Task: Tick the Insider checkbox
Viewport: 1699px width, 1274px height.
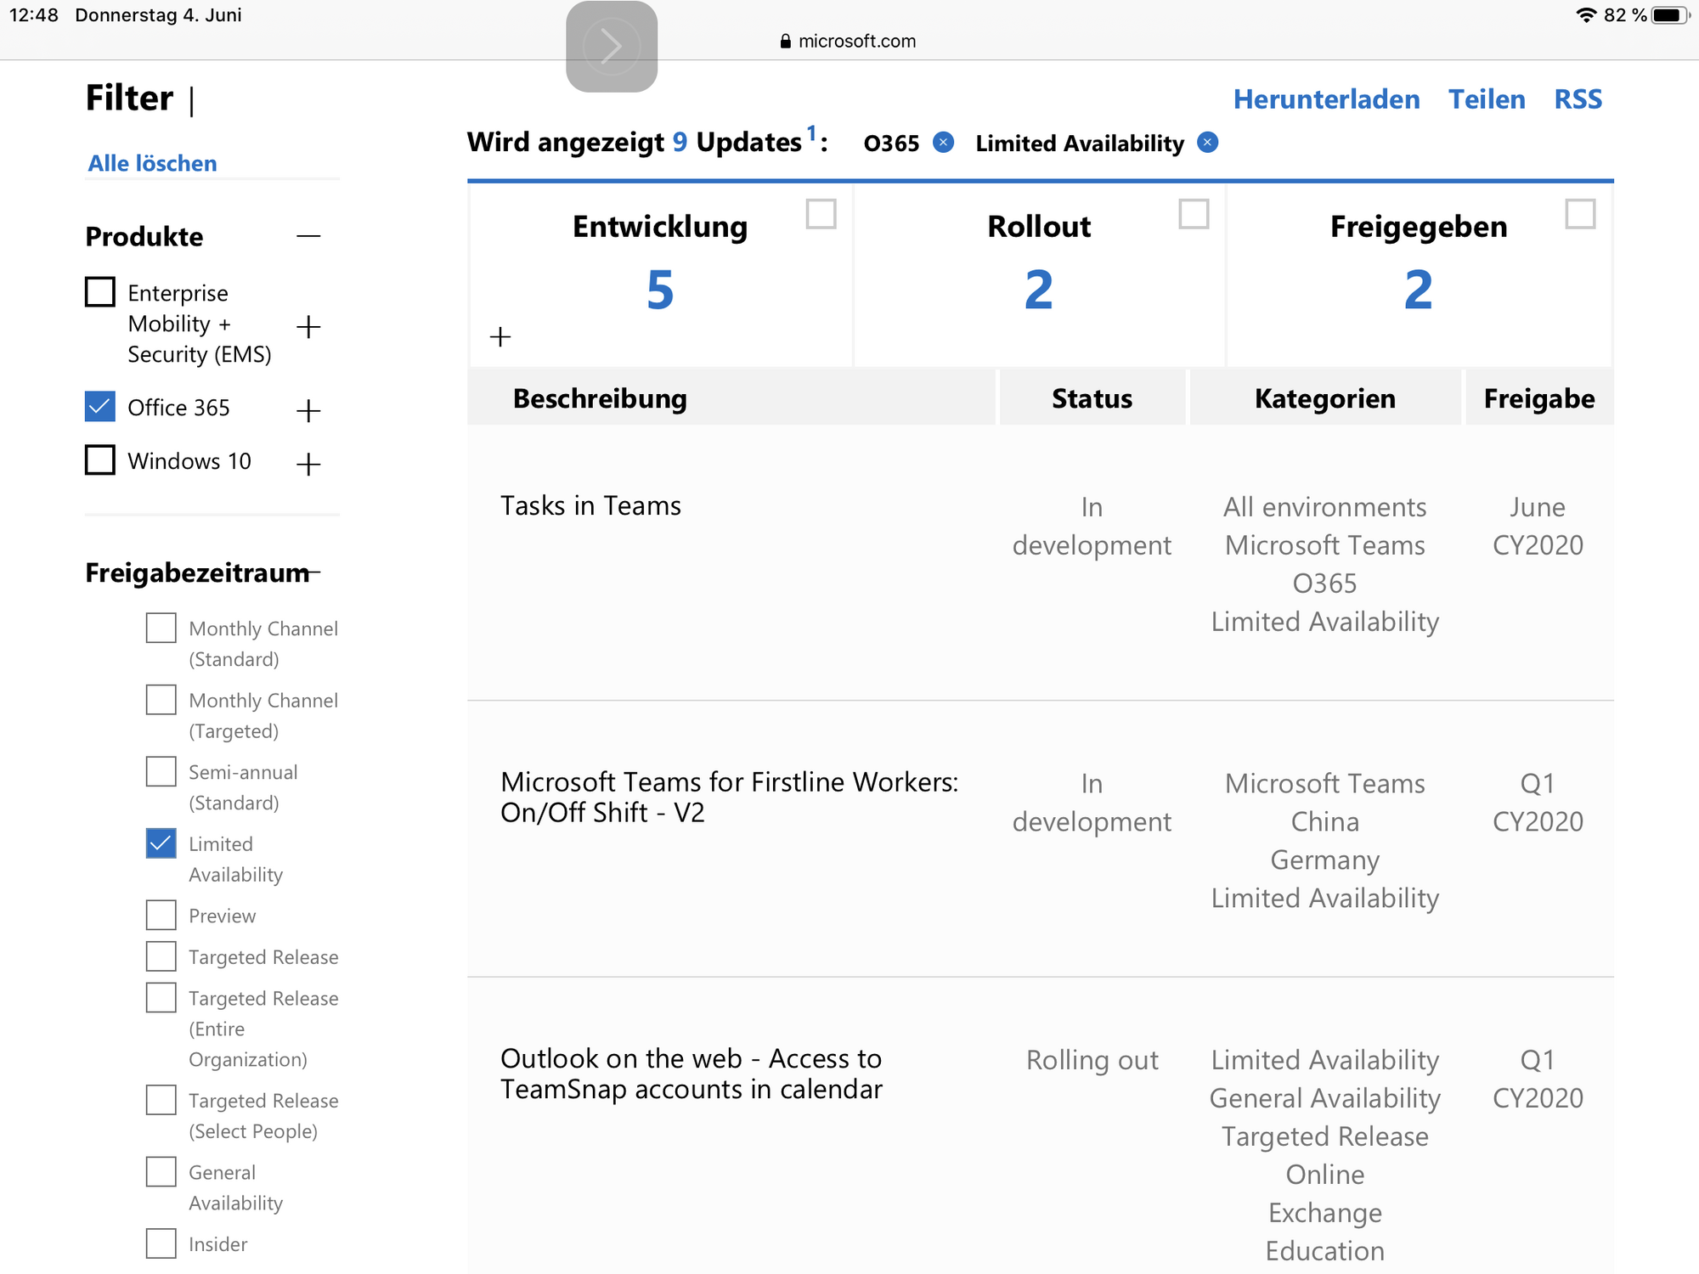Action: pos(161,1243)
